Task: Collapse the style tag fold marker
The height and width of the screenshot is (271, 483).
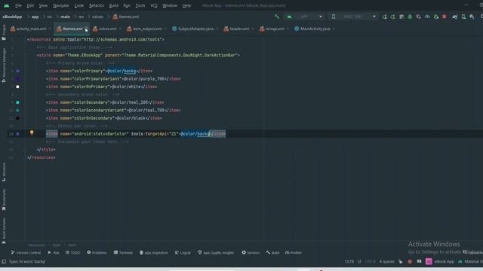Action: click(25, 55)
